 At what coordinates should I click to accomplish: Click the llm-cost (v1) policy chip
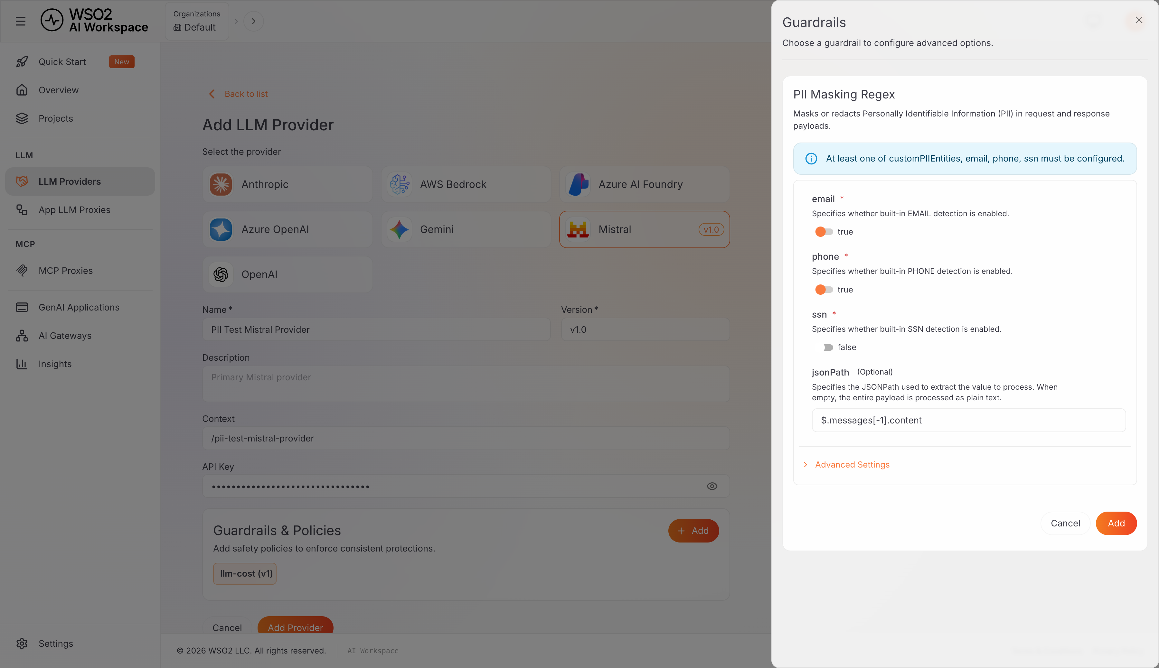tap(245, 573)
